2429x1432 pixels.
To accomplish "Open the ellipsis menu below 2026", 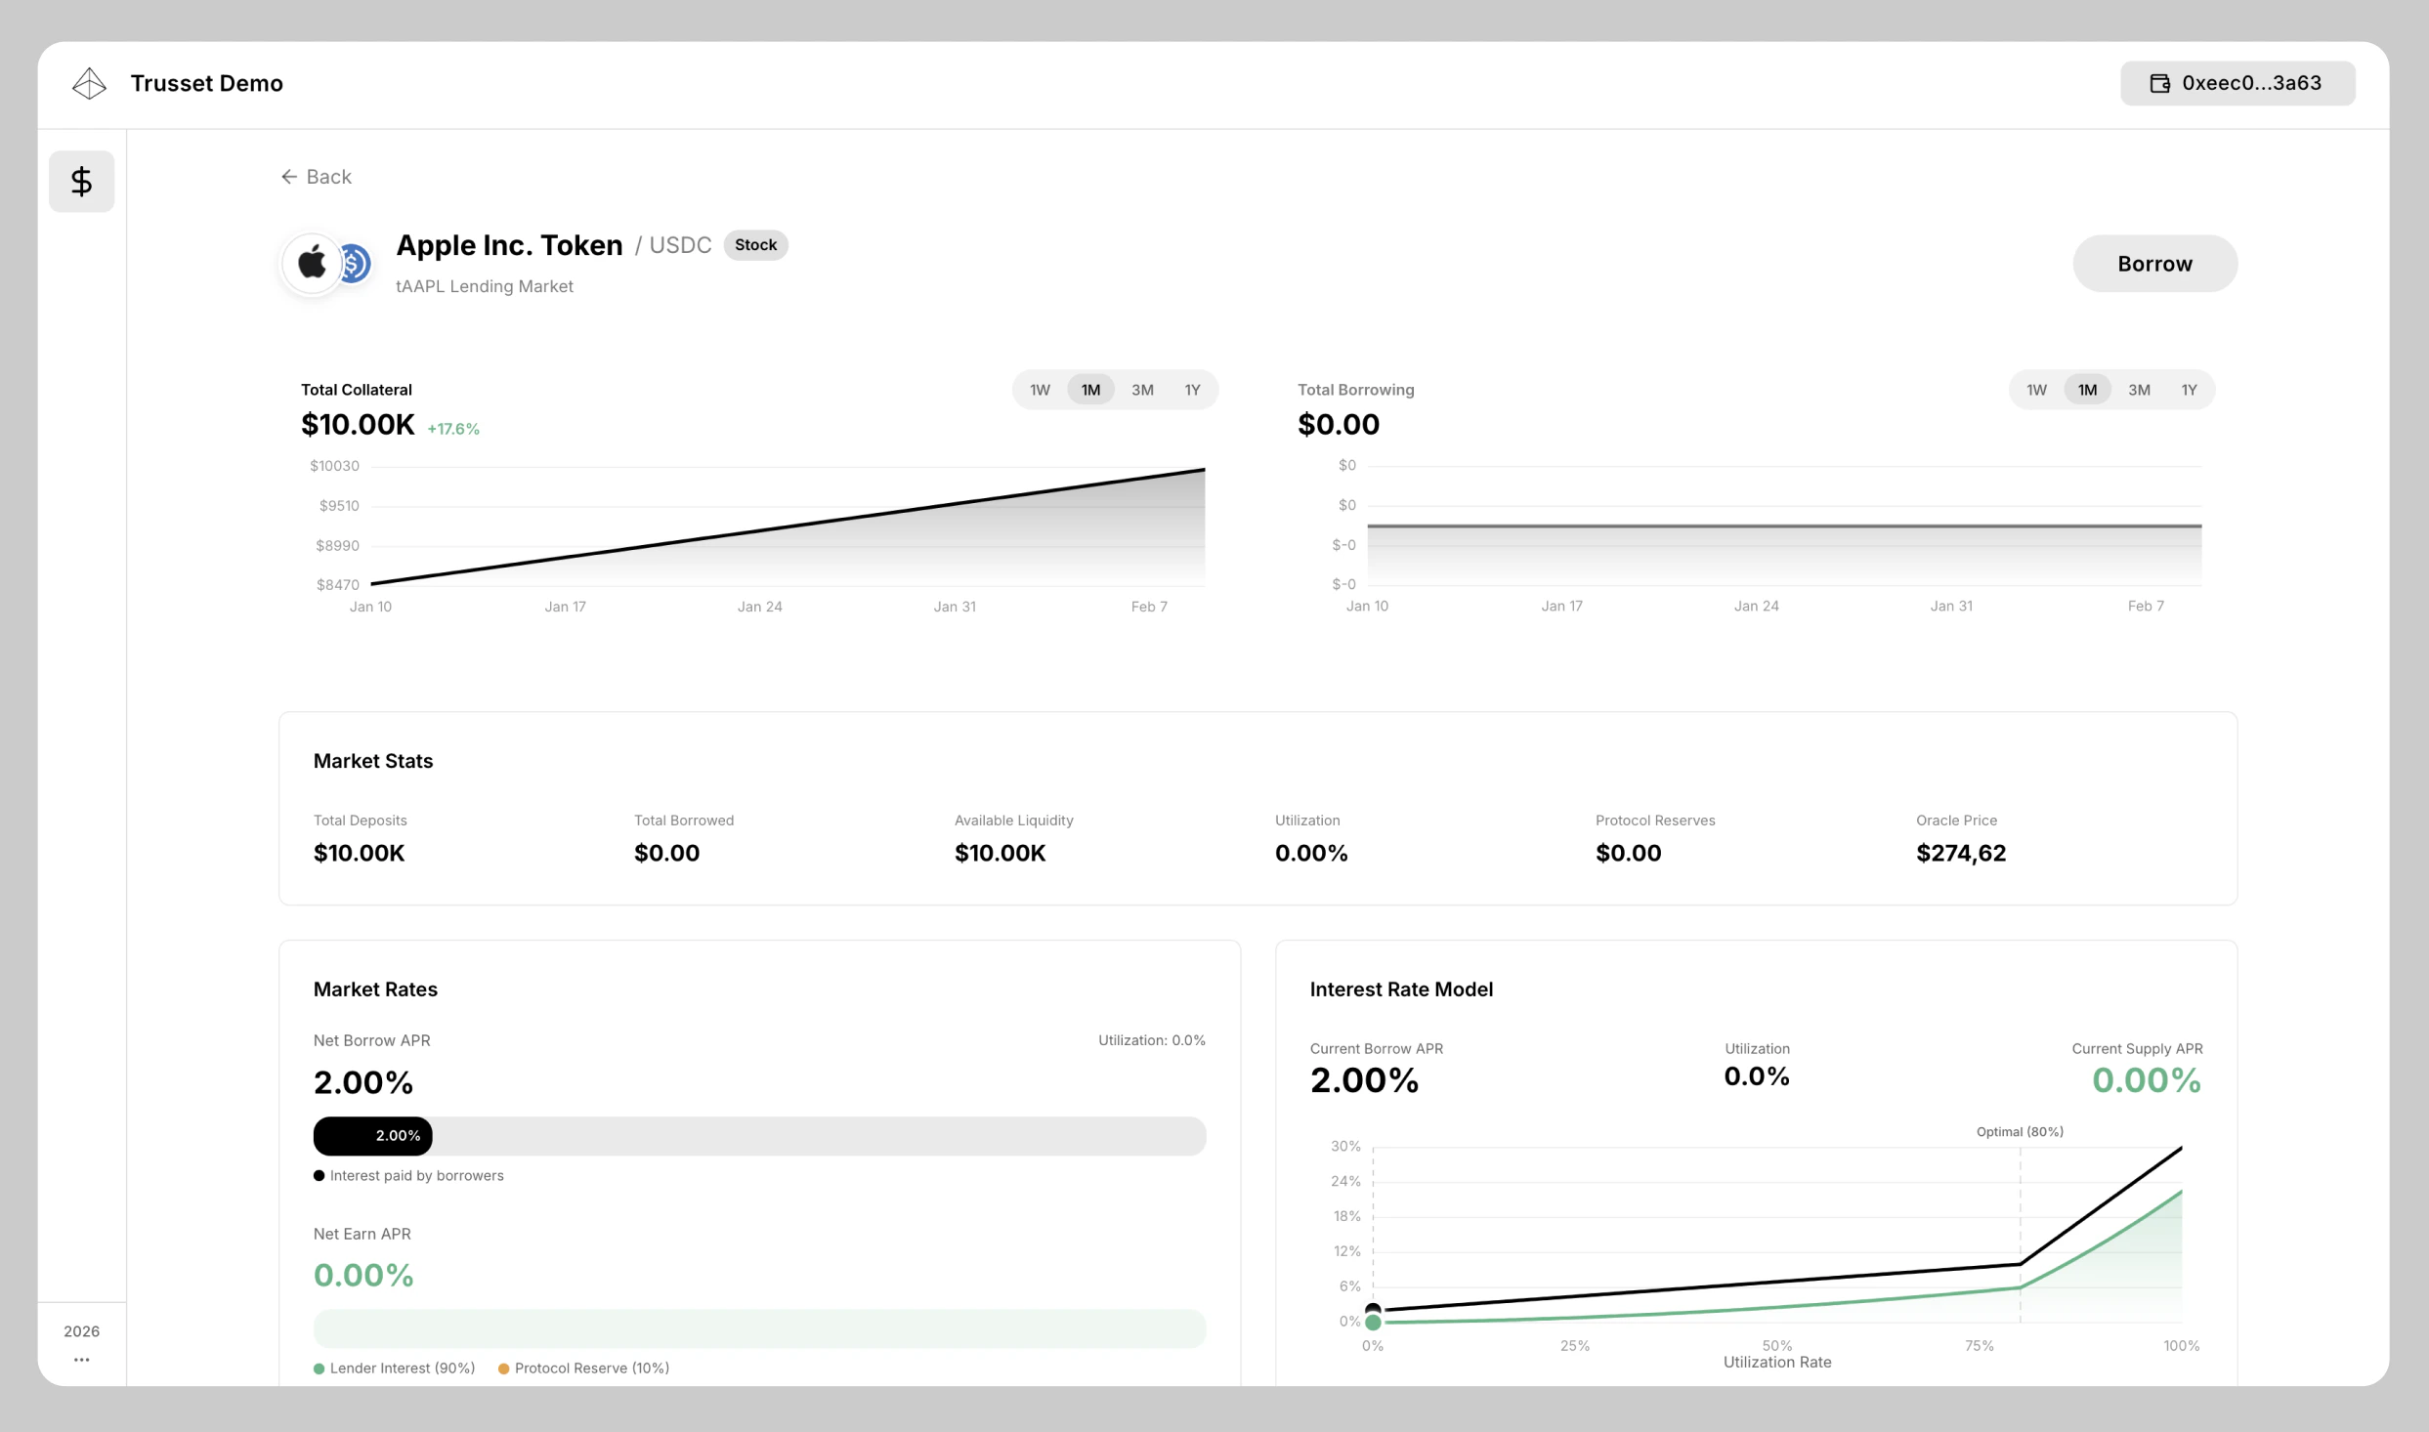I will (x=81, y=1359).
